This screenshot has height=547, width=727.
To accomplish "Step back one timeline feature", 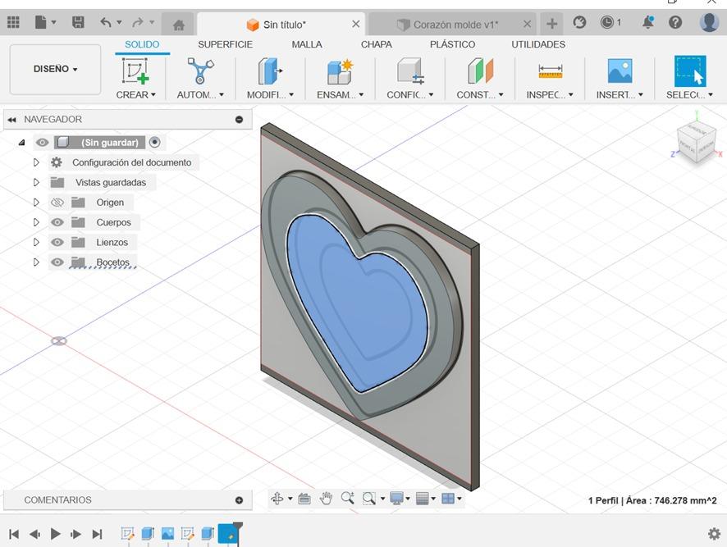I will point(34,534).
